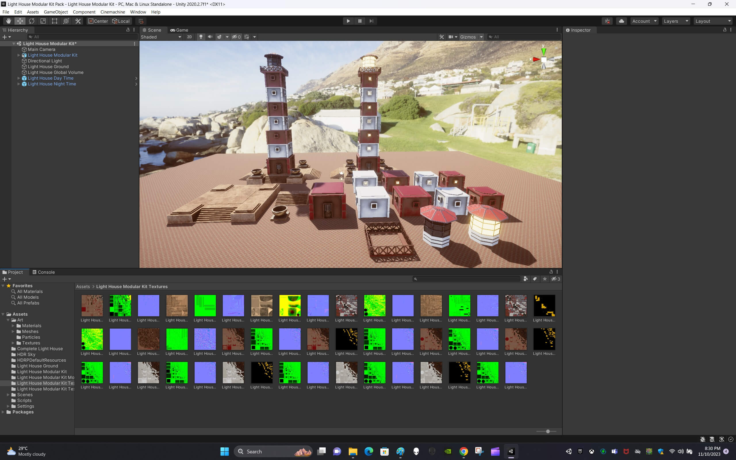
Task: Select the Scale tool
Action: (43, 21)
